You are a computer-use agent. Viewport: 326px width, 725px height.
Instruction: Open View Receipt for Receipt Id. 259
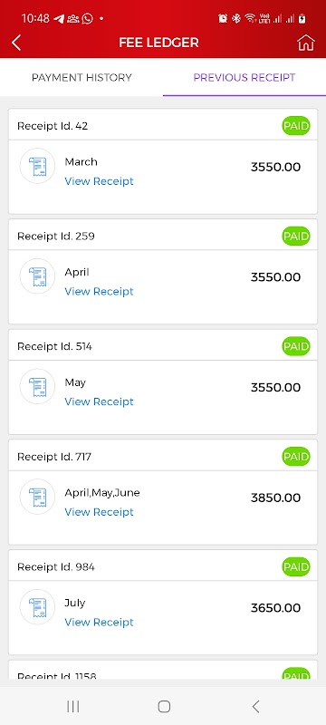[99, 291]
